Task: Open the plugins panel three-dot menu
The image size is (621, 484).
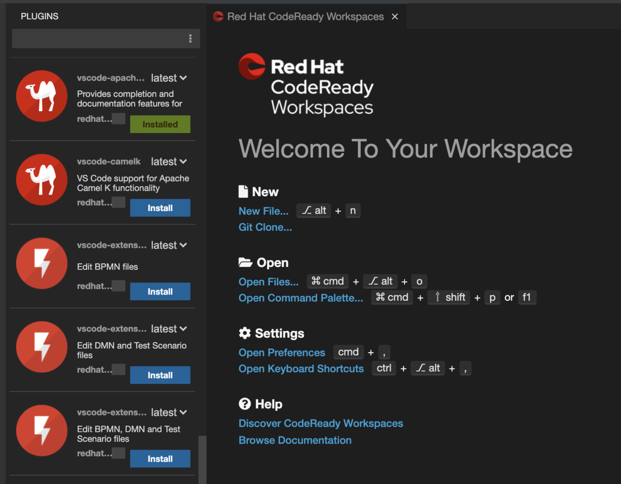Action: 190,39
